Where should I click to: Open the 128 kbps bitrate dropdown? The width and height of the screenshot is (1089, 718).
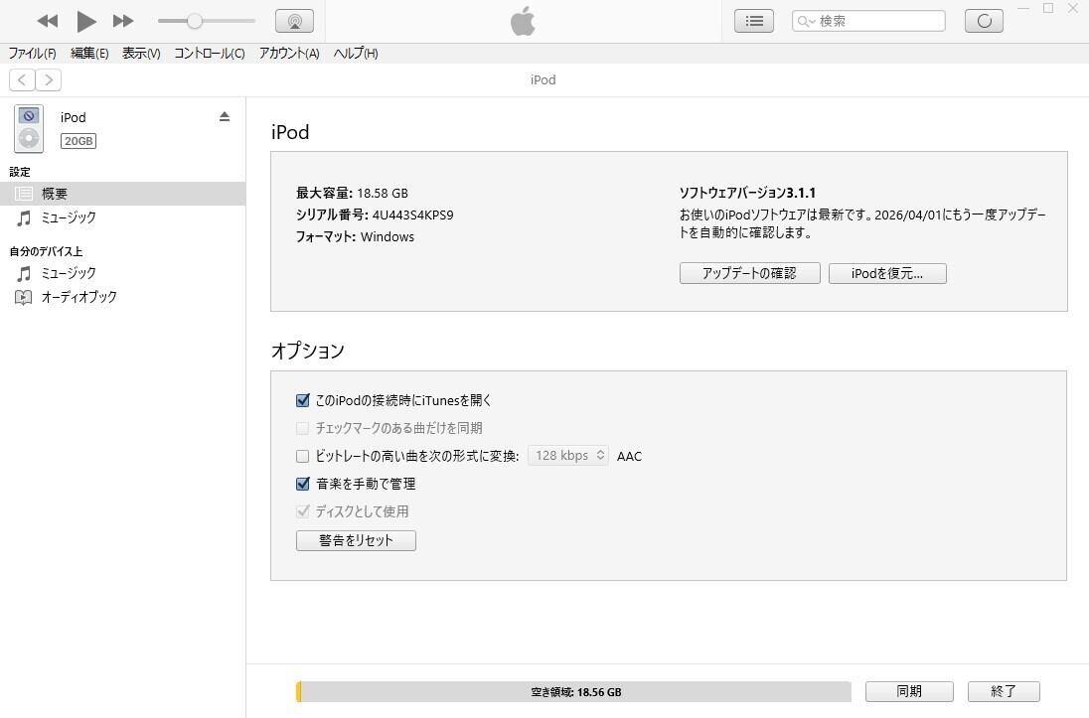click(x=567, y=456)
